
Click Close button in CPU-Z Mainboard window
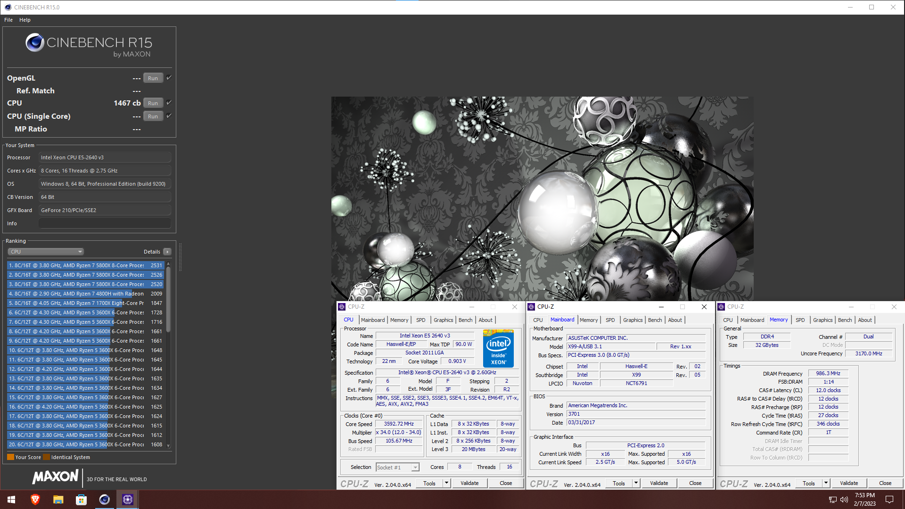pos(695,483)
